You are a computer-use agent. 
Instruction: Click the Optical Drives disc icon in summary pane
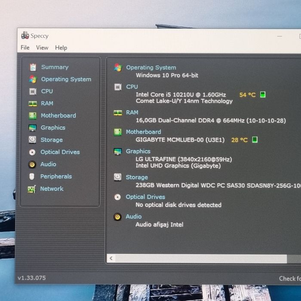tap(117, 197)
